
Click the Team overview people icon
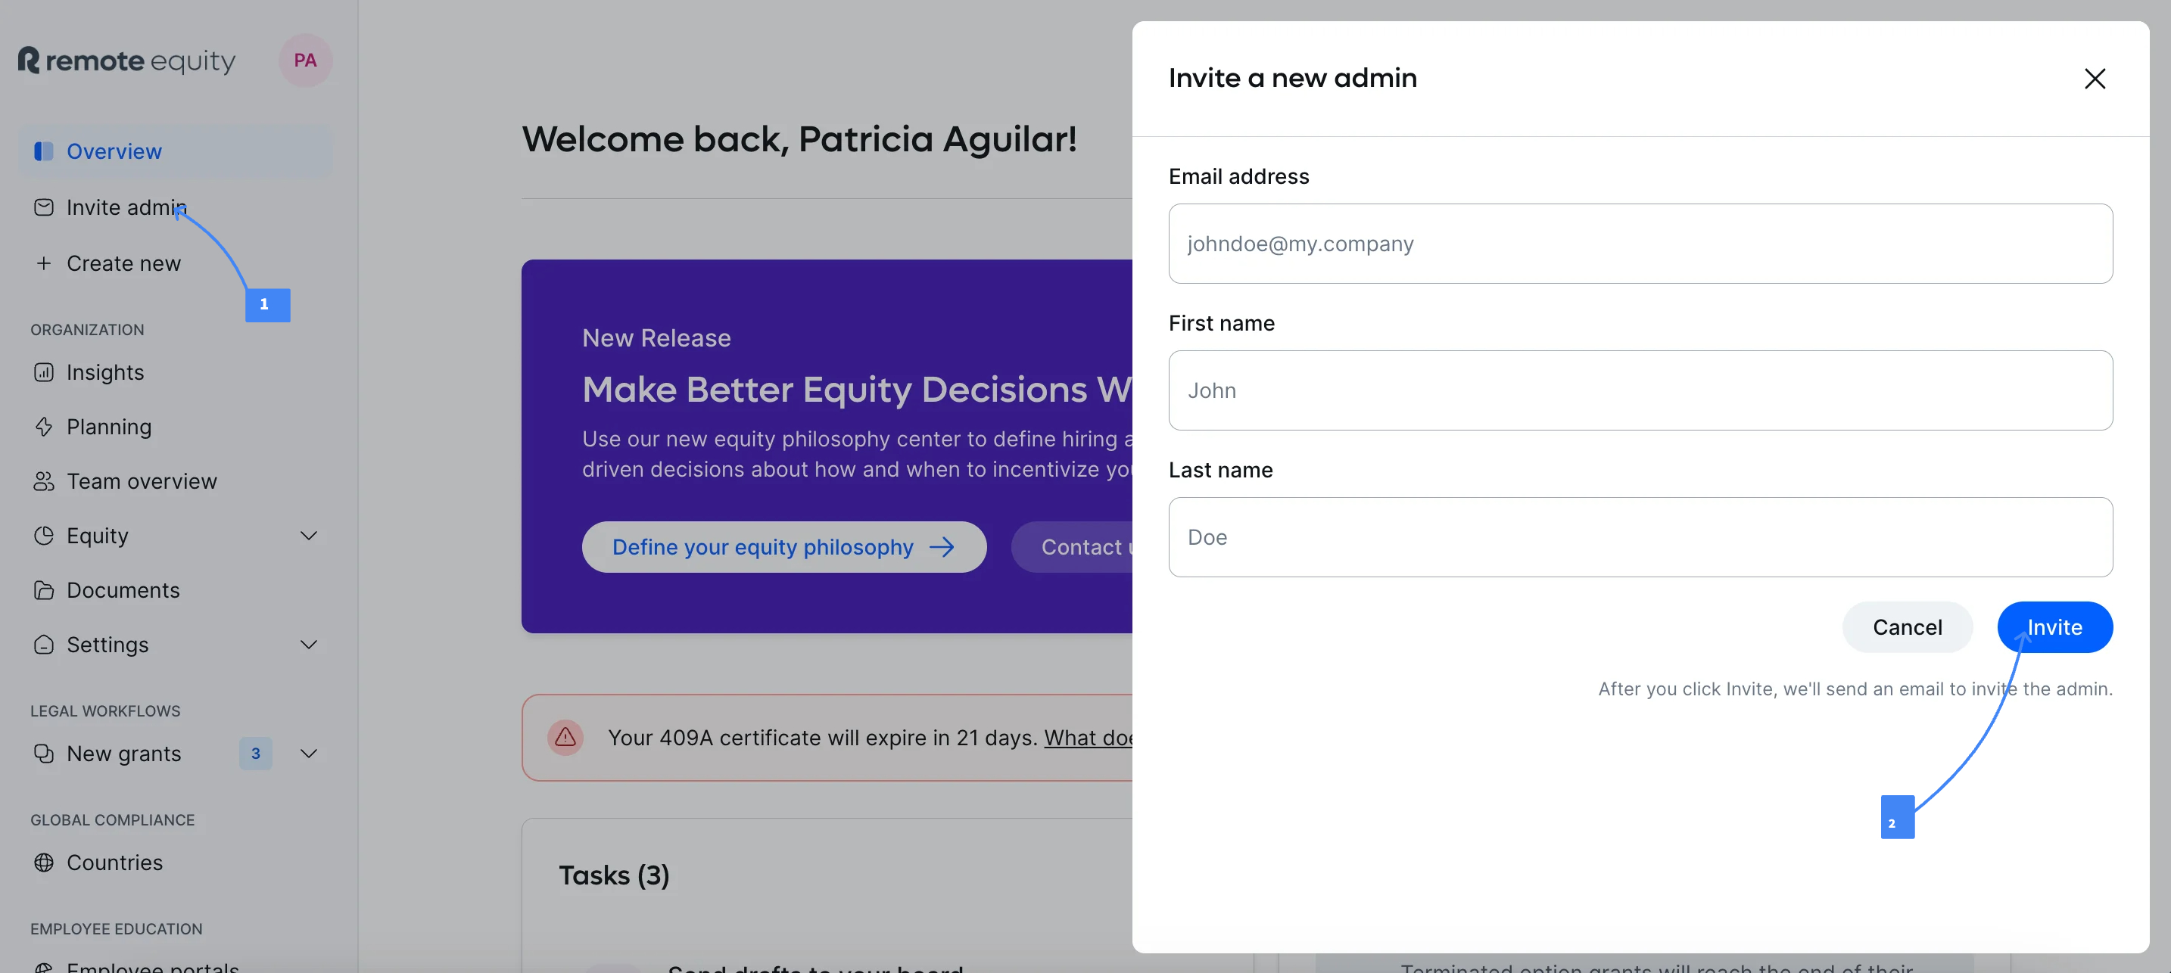click(x=44, y=481)
